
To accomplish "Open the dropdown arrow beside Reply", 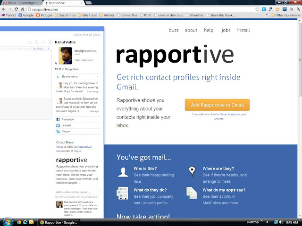I will click(x=48, y=49).
